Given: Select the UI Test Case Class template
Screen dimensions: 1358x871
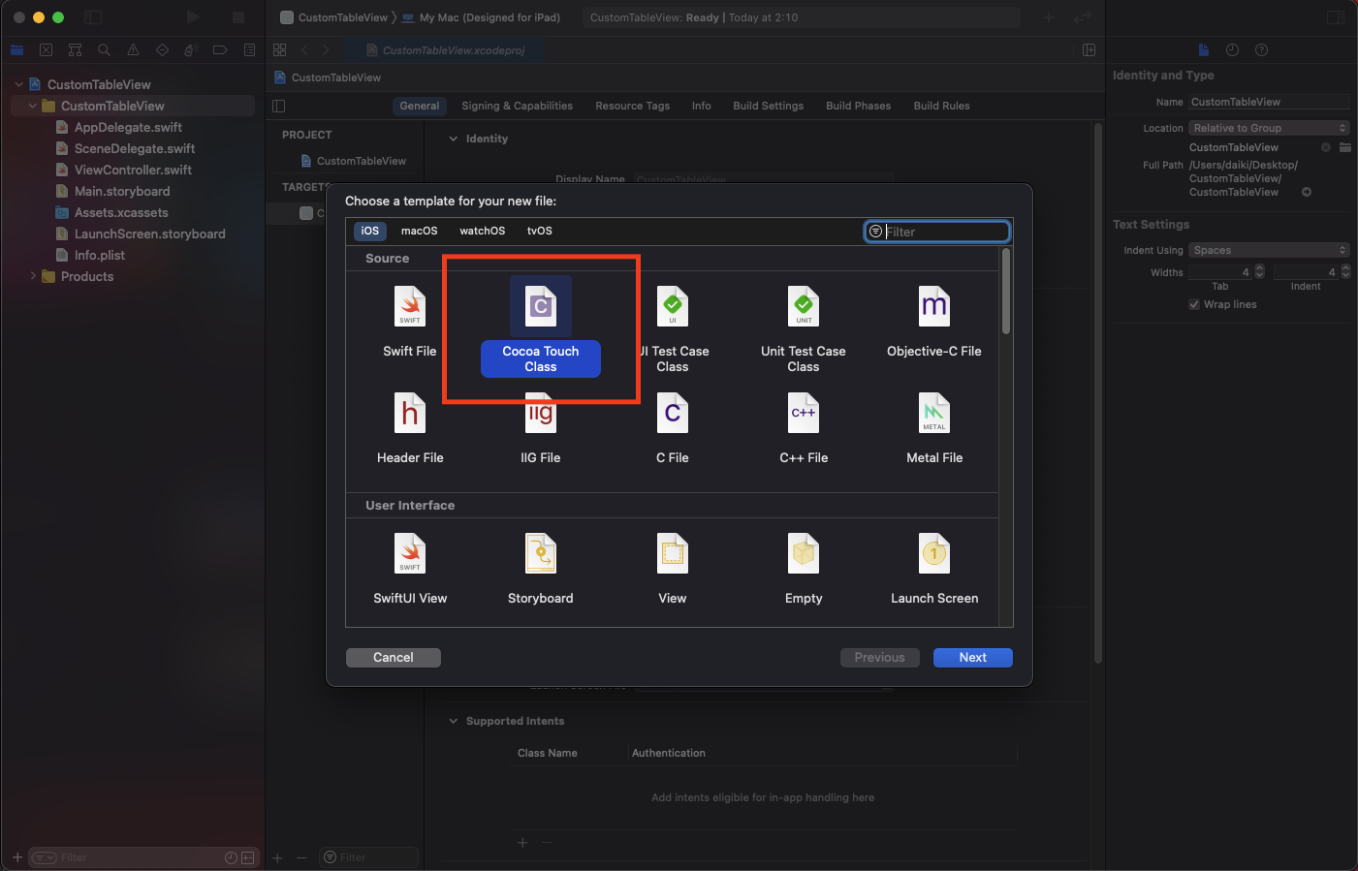Looking at the screenshot, I should [673, 329].
